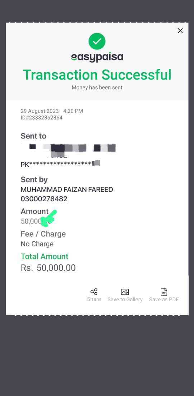Click the green arrow mark near Amount

tap(48, 218)
